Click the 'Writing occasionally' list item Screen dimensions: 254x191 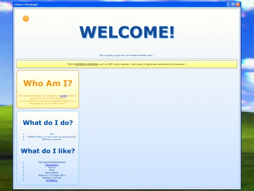52,139
